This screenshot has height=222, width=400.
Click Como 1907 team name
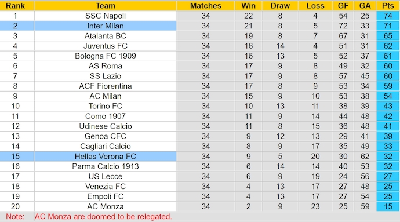pos(106,116)
